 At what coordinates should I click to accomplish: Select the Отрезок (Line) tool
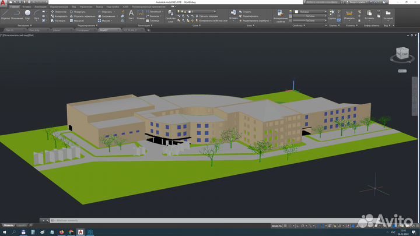tap(5, 15)
